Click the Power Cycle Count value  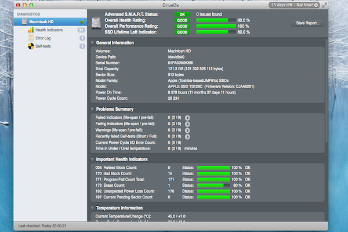pyautogui.click(x=173, y=99)
